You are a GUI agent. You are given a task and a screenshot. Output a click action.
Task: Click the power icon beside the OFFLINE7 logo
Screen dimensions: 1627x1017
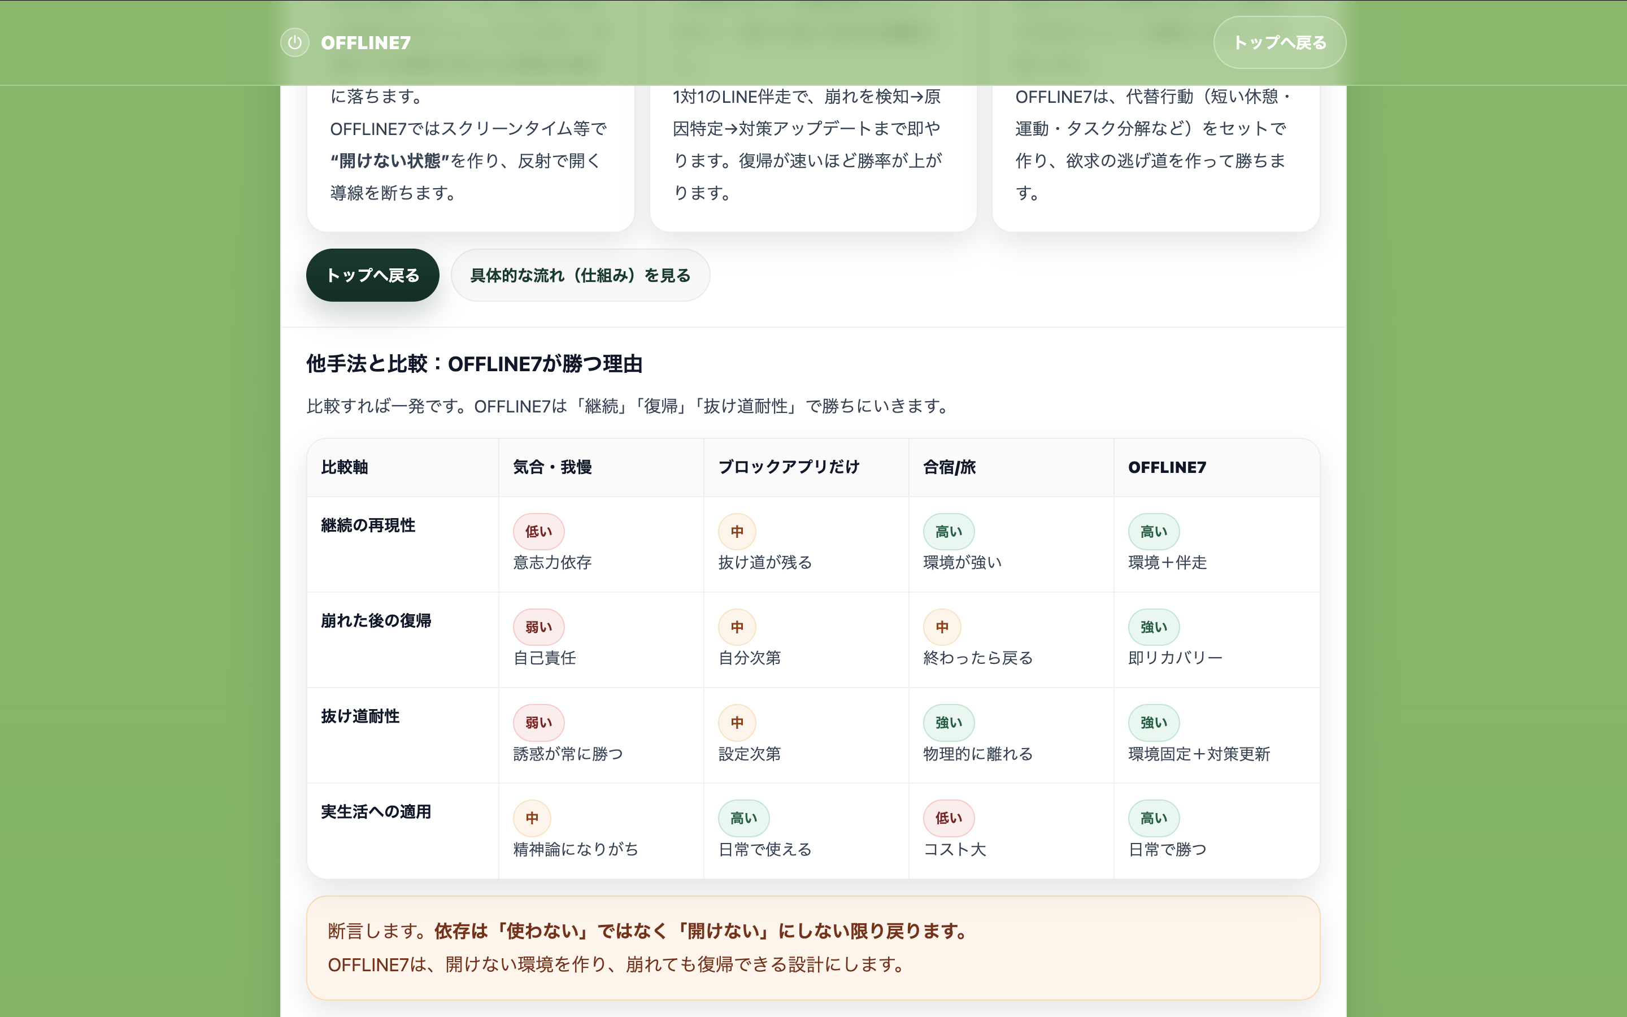pos(294,42)
